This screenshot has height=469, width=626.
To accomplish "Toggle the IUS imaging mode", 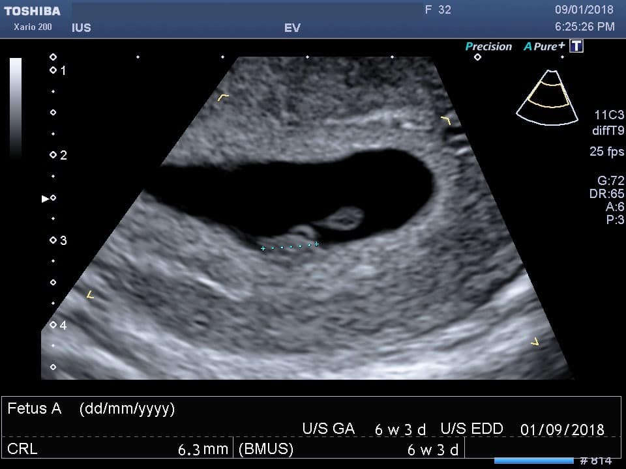I will click(82, 28).
